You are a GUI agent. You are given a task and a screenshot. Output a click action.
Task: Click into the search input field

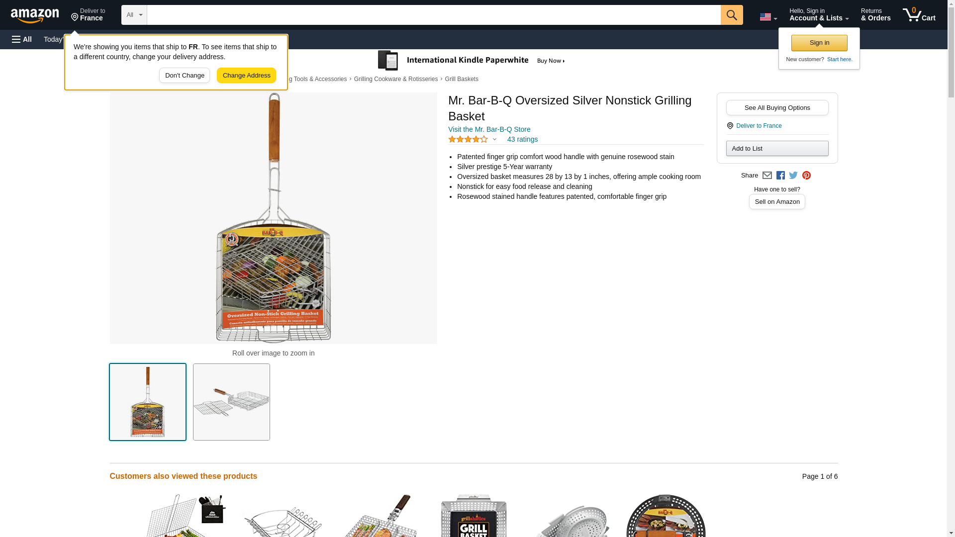[x=434, y=15]
